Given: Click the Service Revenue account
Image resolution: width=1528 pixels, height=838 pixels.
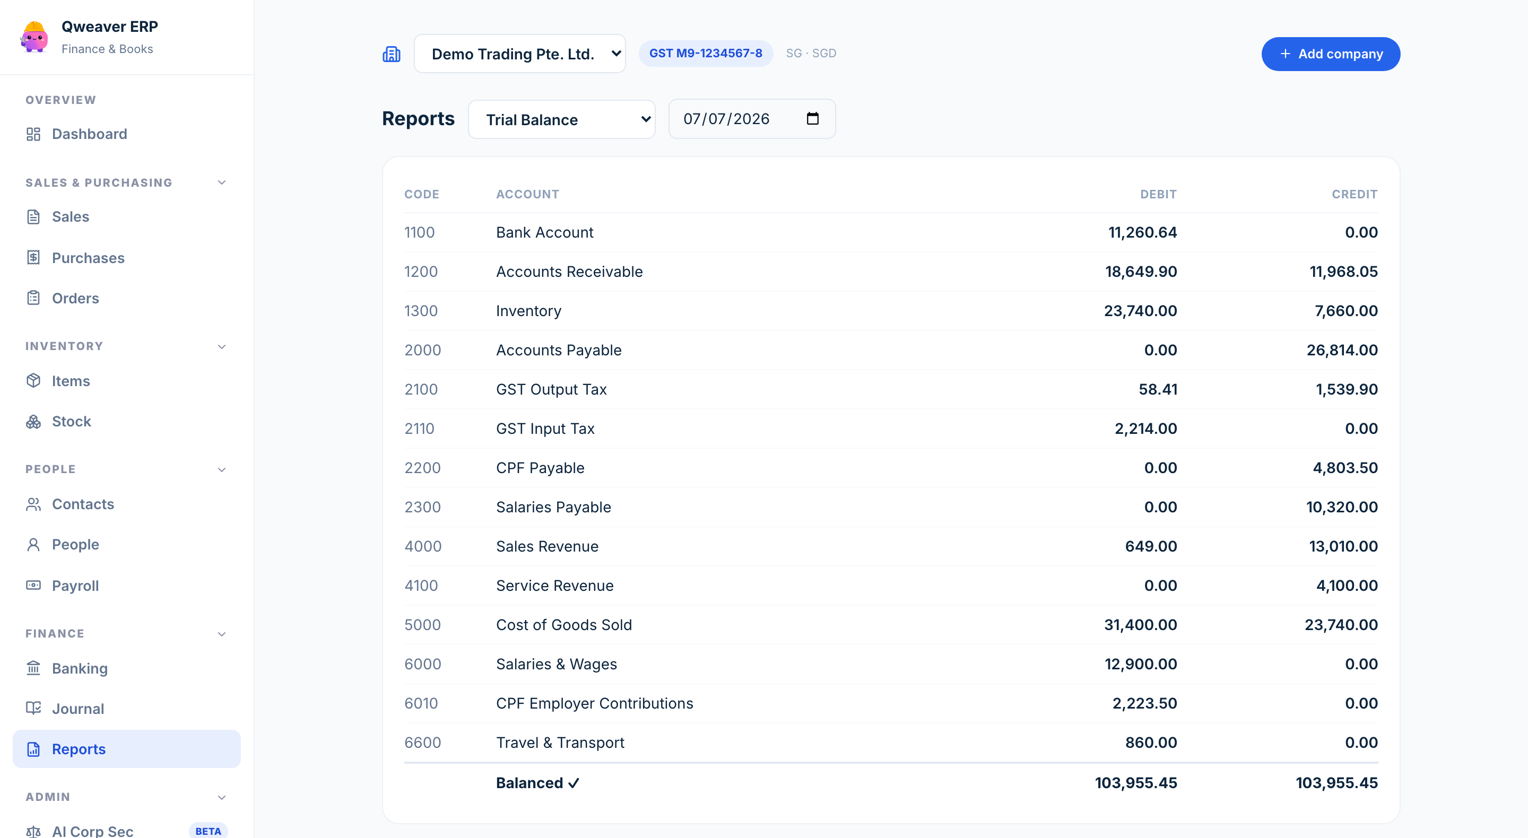Looking at the screenshot, I should pyautogui.click(x=554, y=586).
